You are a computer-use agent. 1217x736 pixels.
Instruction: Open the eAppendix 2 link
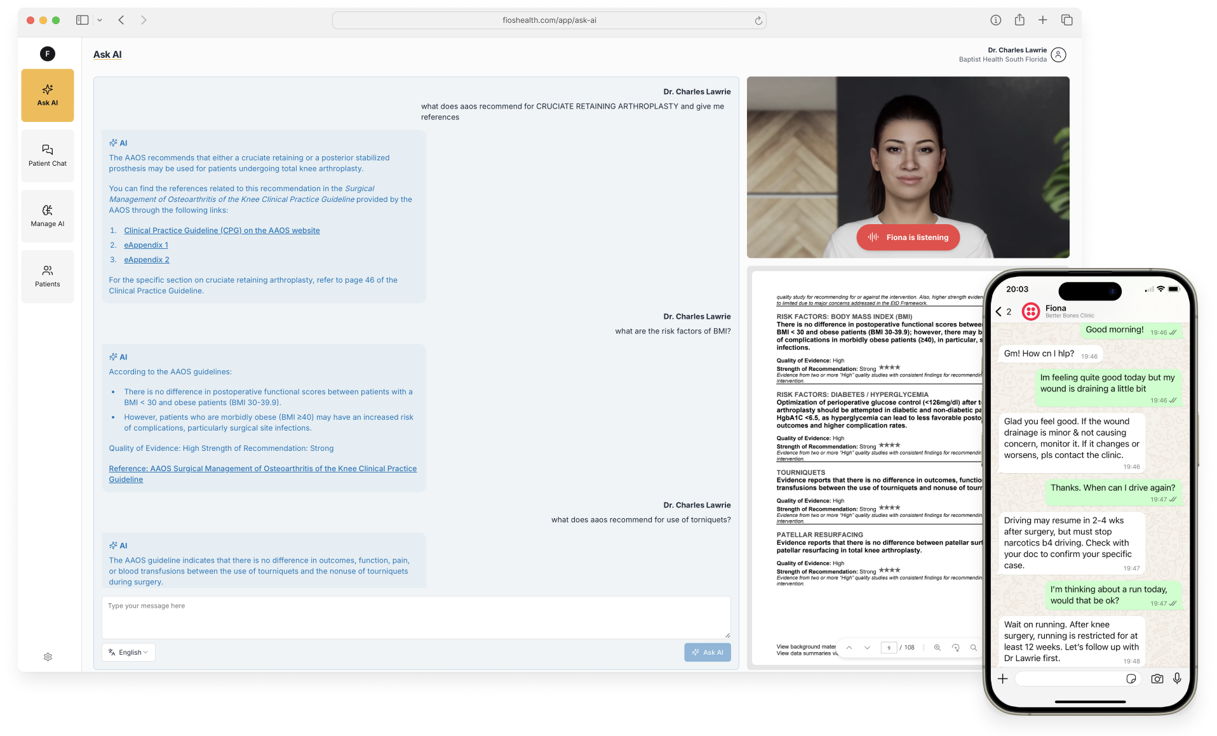(x=147, y=260)
